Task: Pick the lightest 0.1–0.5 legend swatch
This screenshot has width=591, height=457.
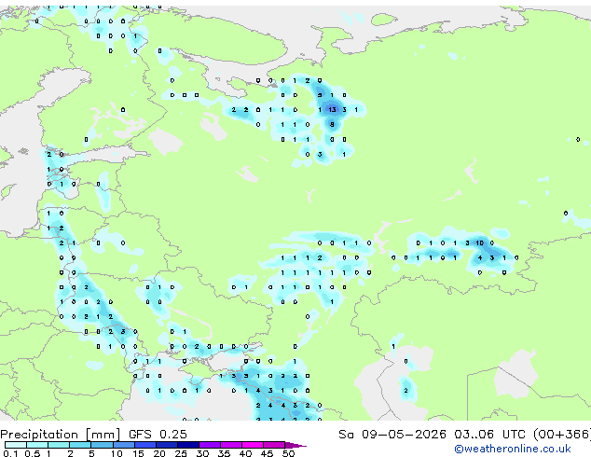Action: click(16, 445)
